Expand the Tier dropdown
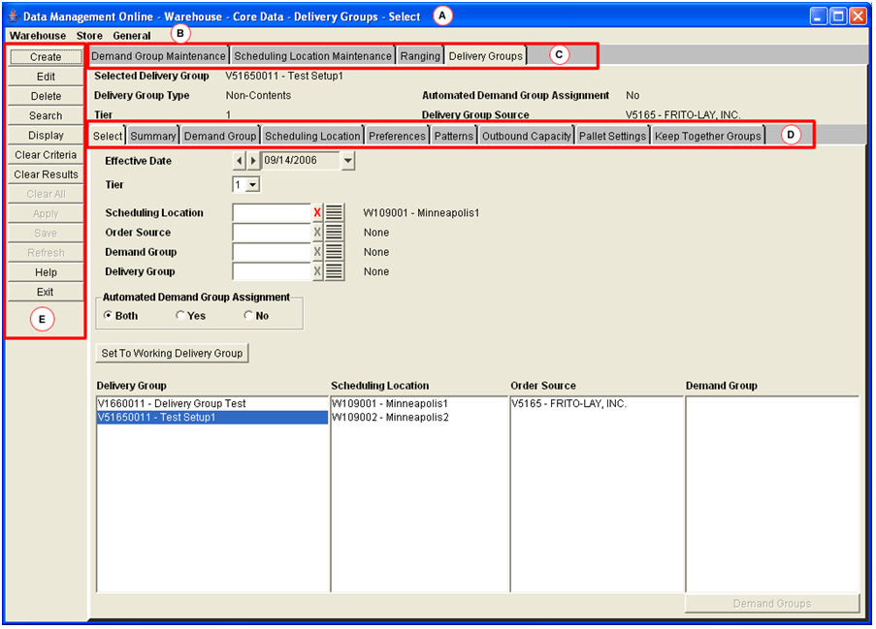876x629 pixels. coord(253,185)
